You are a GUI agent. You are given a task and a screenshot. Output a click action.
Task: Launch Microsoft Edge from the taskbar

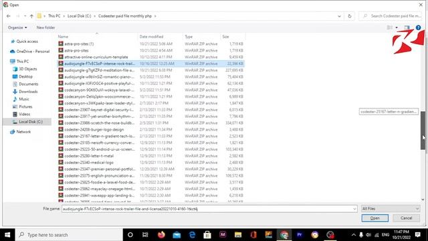click(192, 235)
